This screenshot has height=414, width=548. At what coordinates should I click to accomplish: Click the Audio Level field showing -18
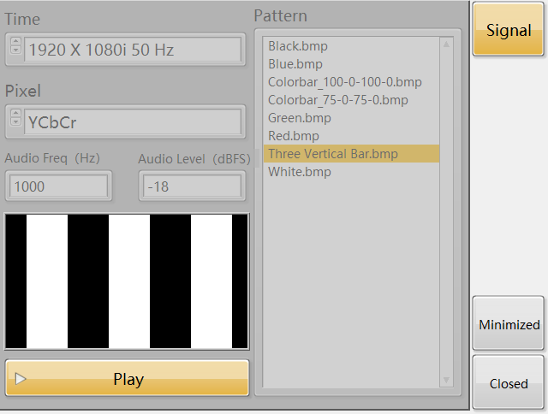point(192,186)
